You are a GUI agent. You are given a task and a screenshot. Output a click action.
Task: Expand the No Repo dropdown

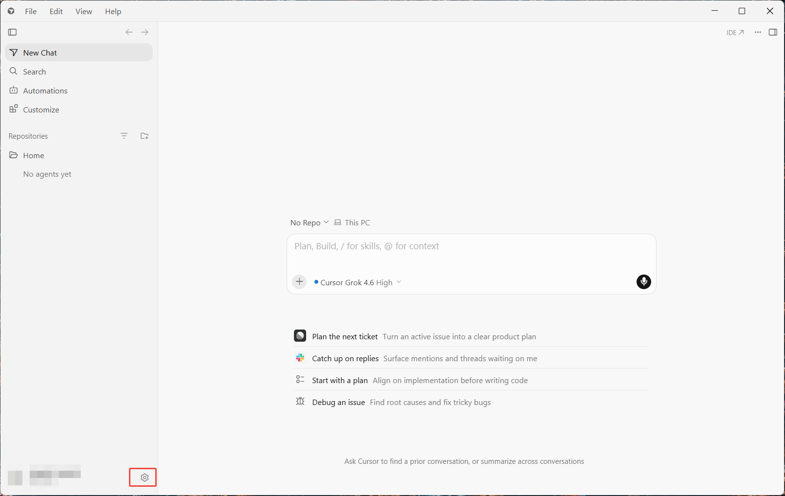(310, 222)
